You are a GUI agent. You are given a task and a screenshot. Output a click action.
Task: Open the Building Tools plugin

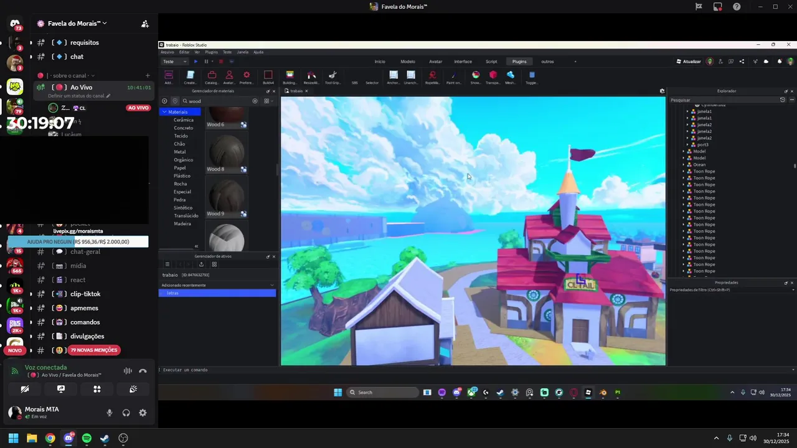tap(290, 77)
